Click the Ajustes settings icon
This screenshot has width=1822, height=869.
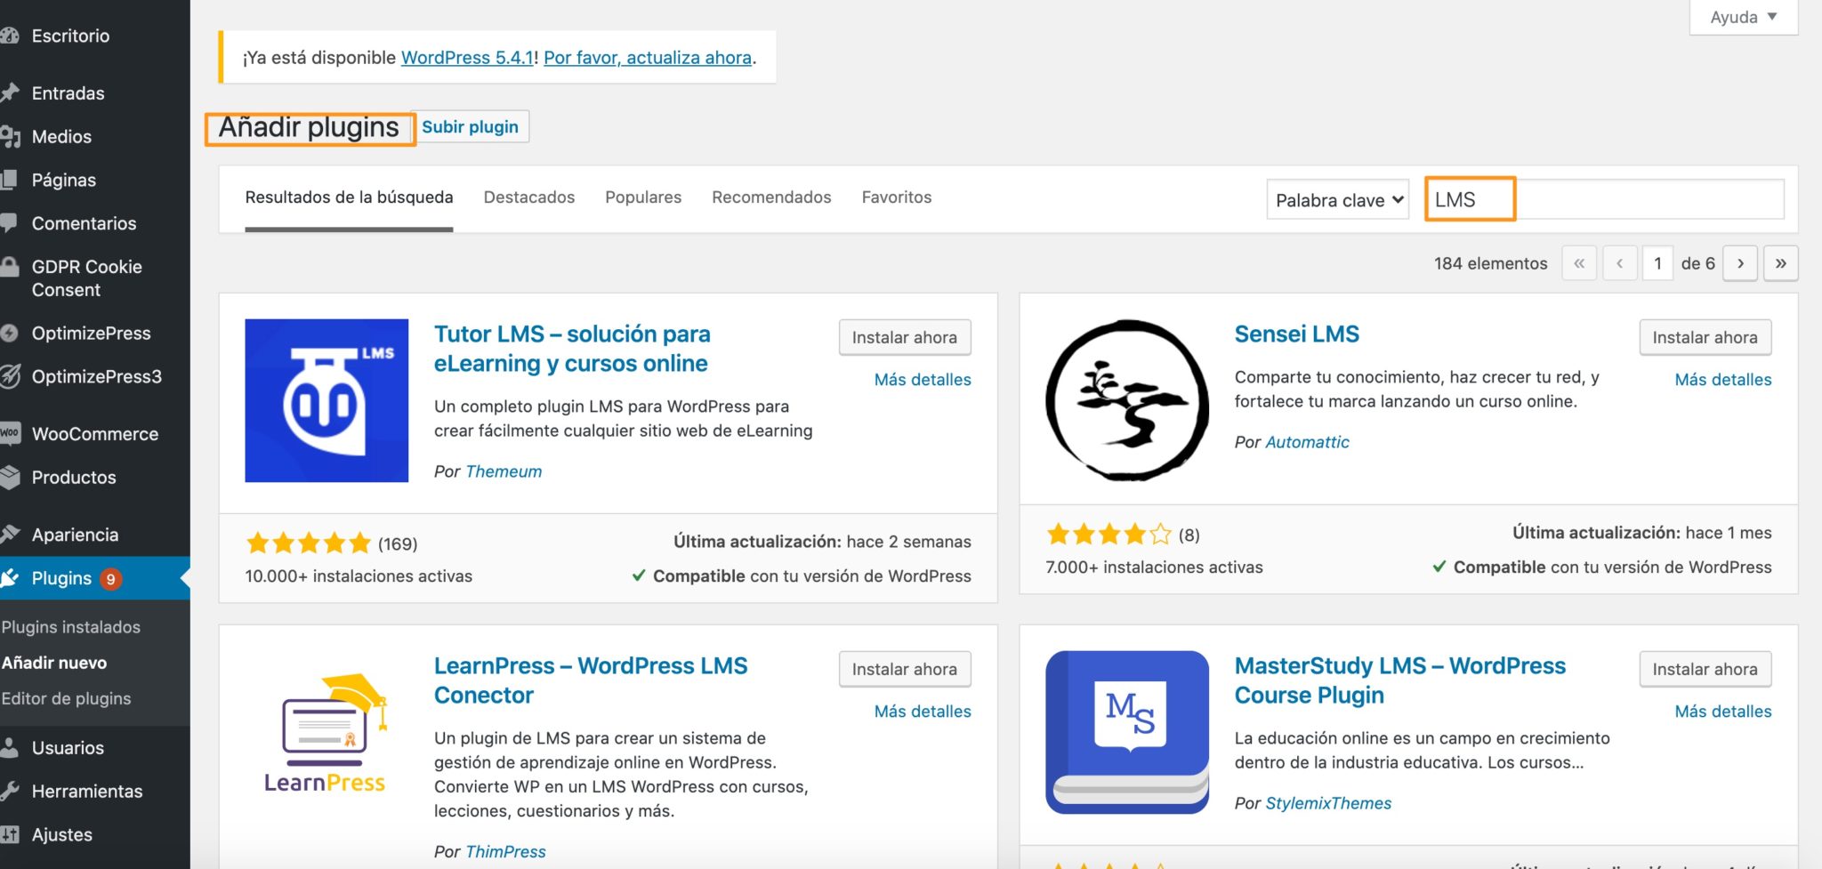click(x=12, y=833)
